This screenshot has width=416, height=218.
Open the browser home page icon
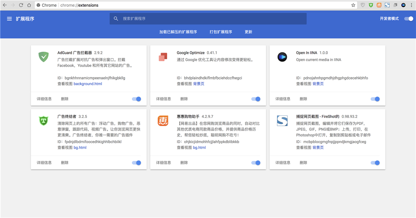point(29,5)
